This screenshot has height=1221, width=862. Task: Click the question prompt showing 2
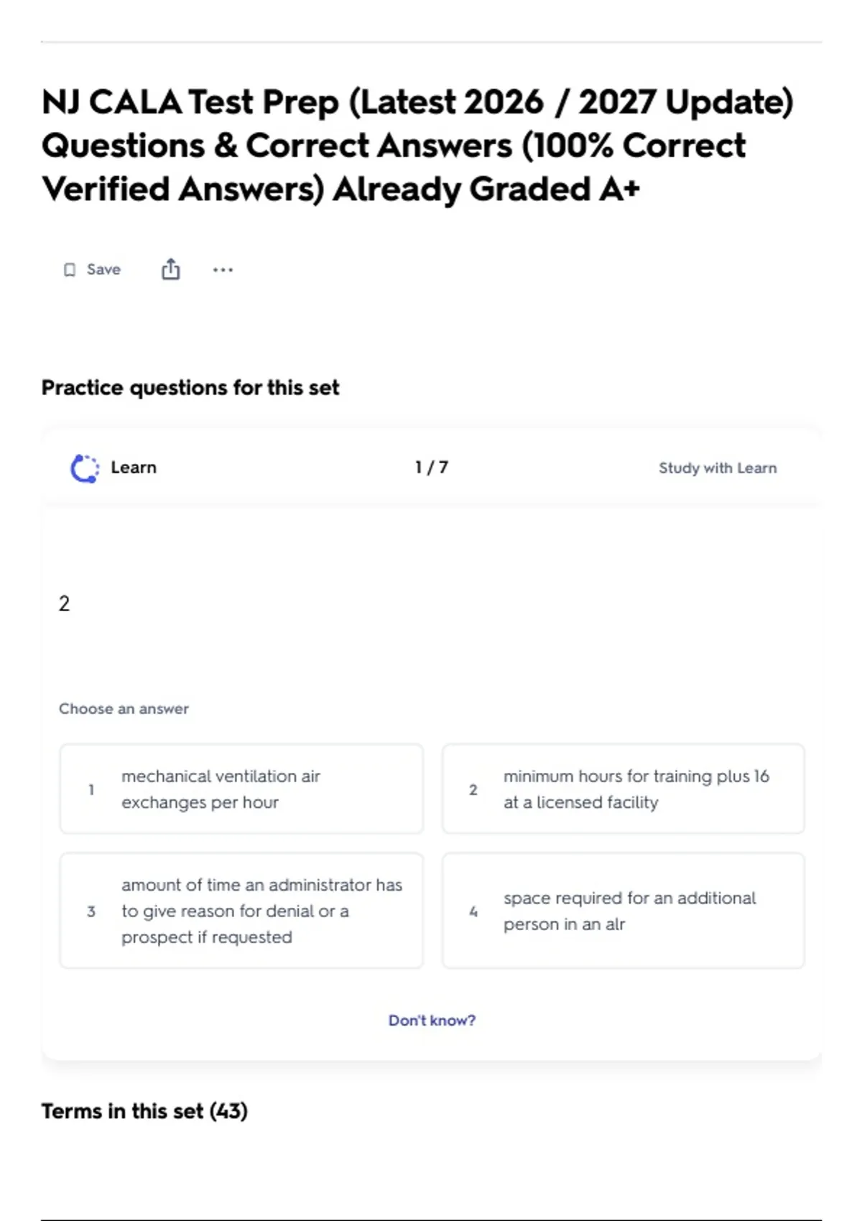[64, 603]
